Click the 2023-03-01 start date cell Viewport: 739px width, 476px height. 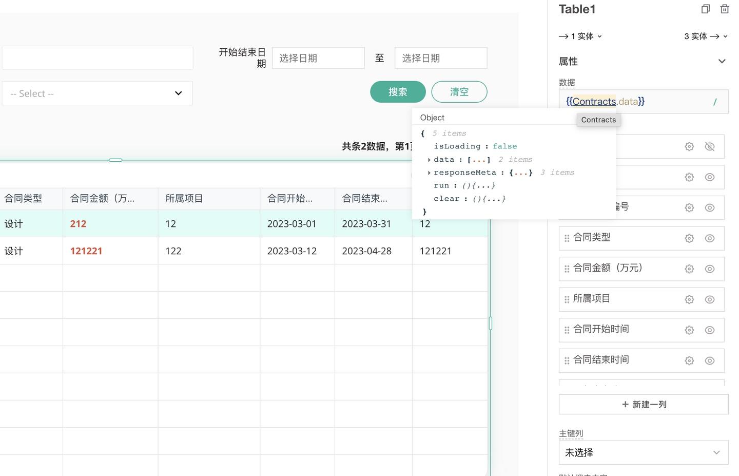(297, 224)
